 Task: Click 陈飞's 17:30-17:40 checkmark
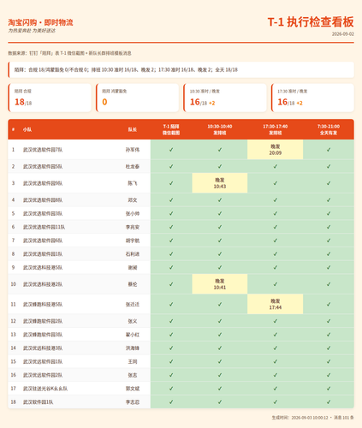pos(276,183)
